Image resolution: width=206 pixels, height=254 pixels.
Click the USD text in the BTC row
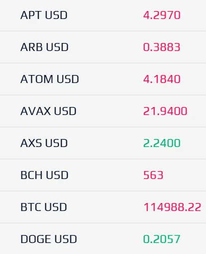(55, 207)
